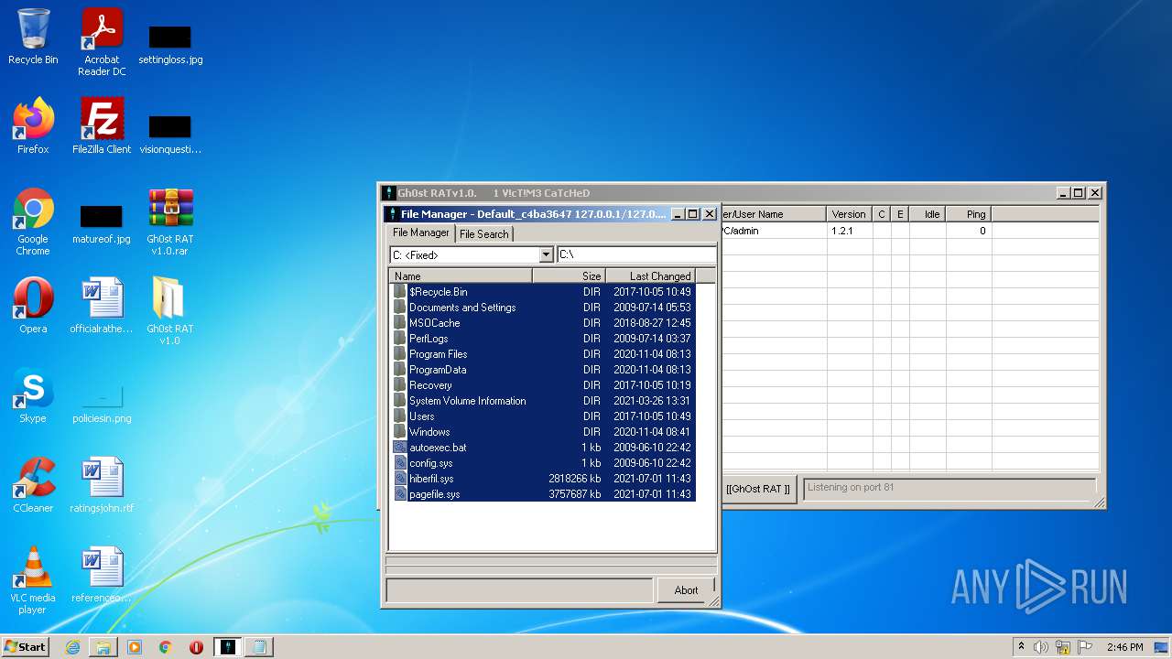The image size is (1172, 659).
Task: Open Google Chrome desktop shortcut
Action: [x=33, y=221]
